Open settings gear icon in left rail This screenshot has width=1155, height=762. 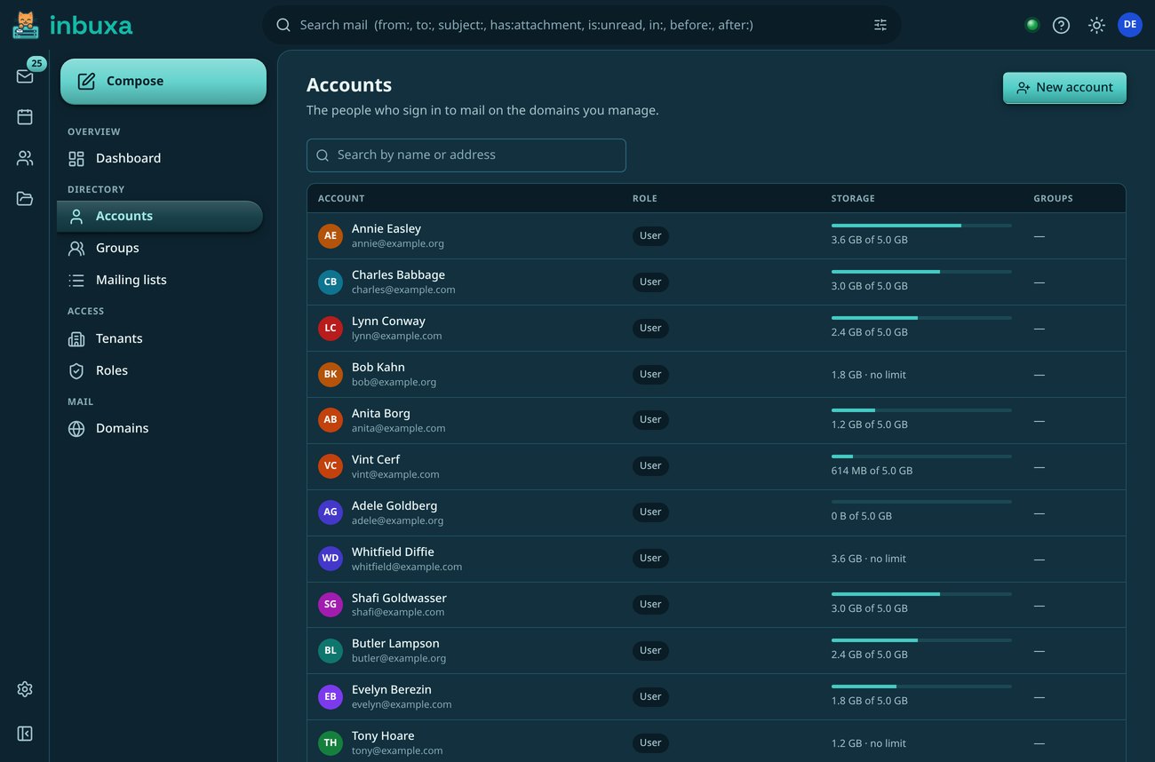point(25,689)
